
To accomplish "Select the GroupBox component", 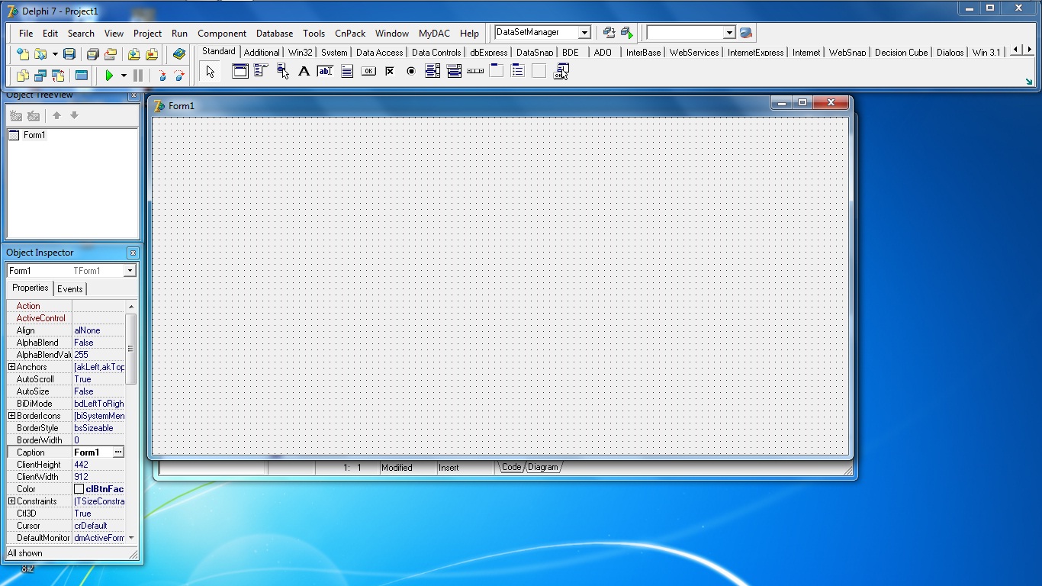I will tap(497, 72).
